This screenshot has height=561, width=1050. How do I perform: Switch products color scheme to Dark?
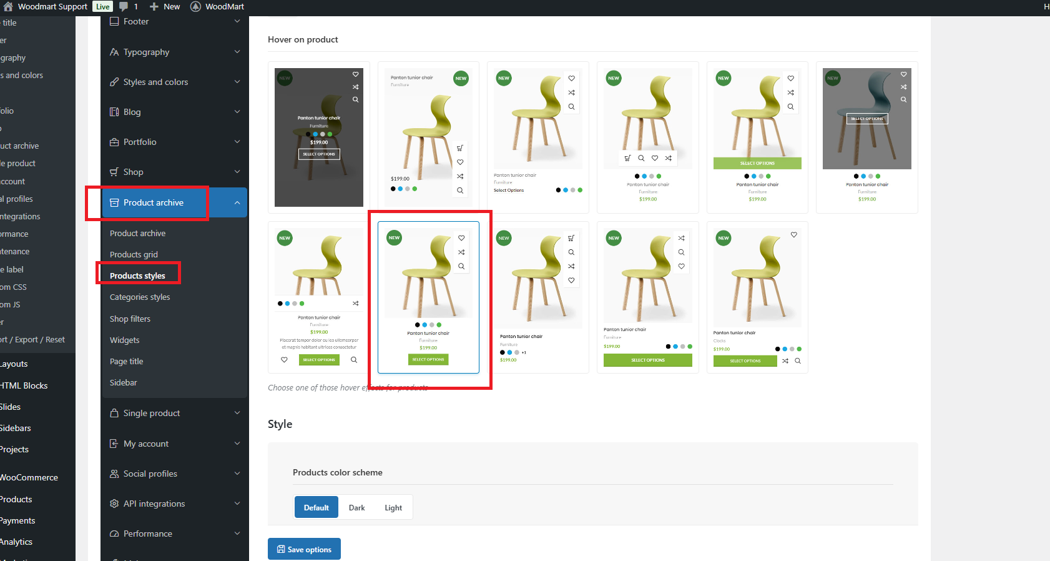[x=357, y=507]
